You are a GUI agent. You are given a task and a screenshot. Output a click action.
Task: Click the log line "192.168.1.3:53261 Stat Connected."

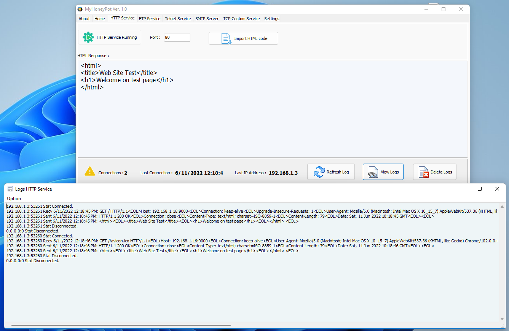click(40, 206)
